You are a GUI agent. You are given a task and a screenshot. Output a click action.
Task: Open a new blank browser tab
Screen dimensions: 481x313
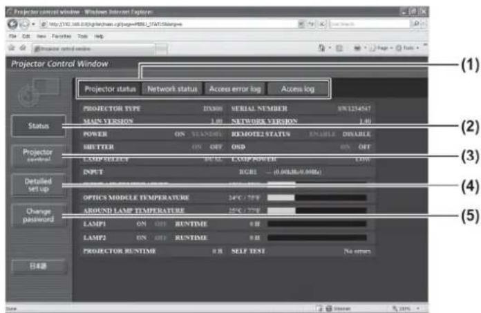162,49
